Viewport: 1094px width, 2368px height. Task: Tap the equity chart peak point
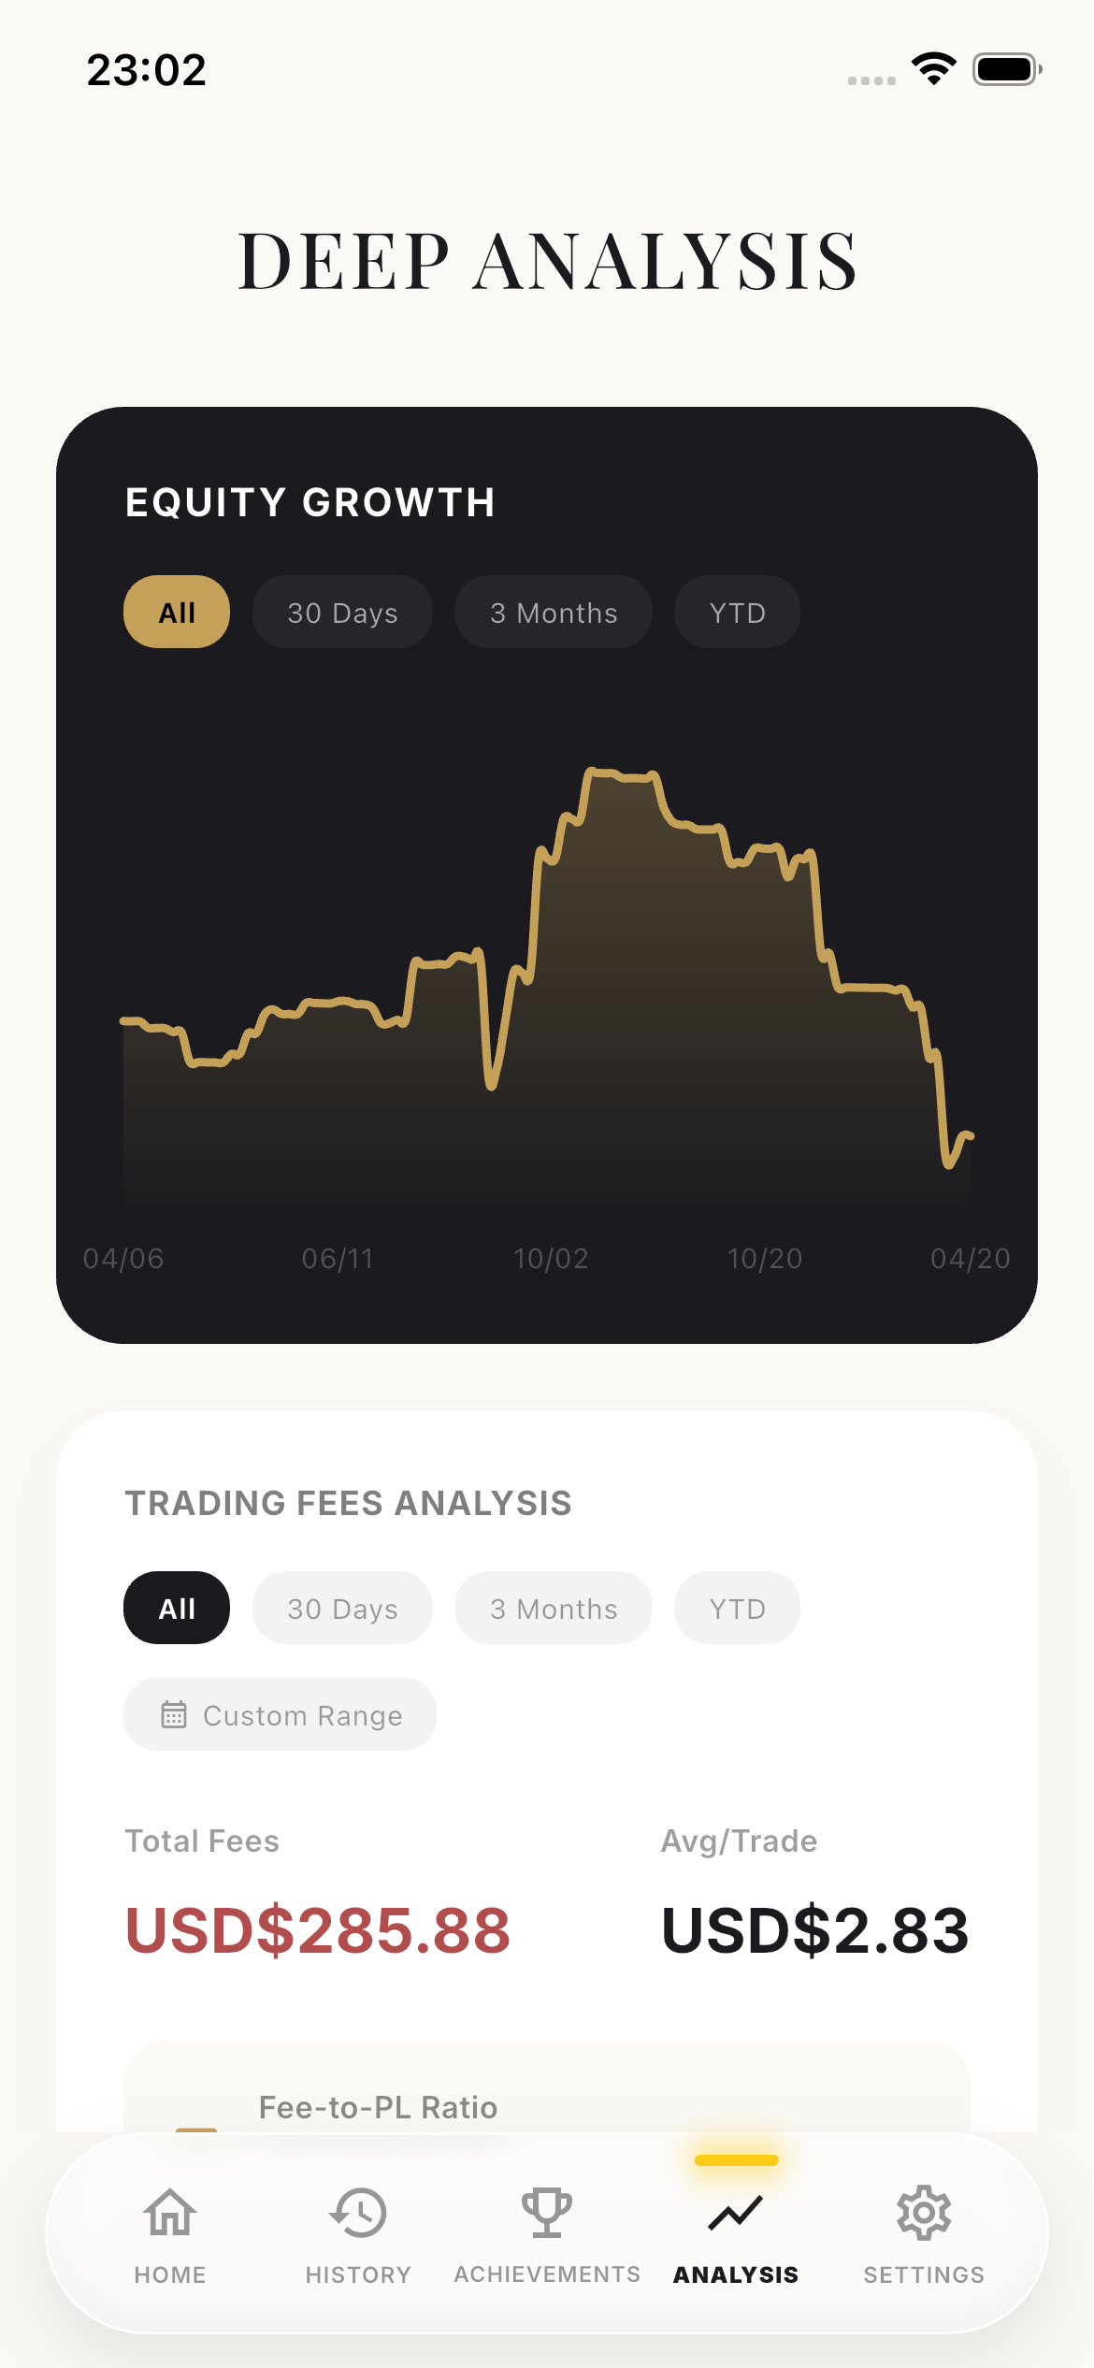pyautogui.click(x=593, y=772)
